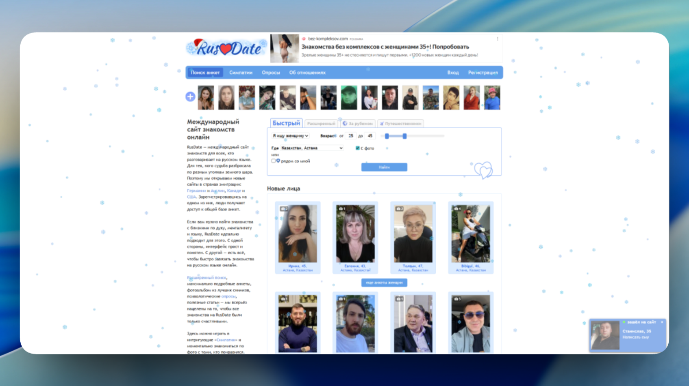Image resolution: width=689 pixels, height=386 pixels.
Task: Open 'Об отношениях' menu item
Action: (307, 73)
